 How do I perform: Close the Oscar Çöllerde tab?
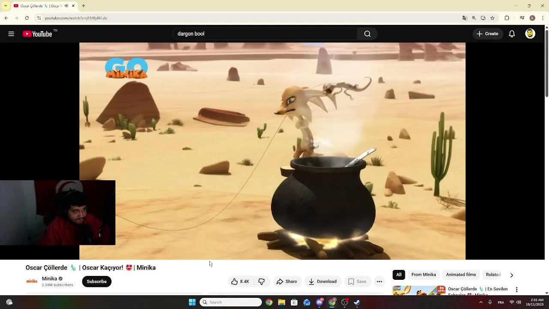(x=73, y=6)
